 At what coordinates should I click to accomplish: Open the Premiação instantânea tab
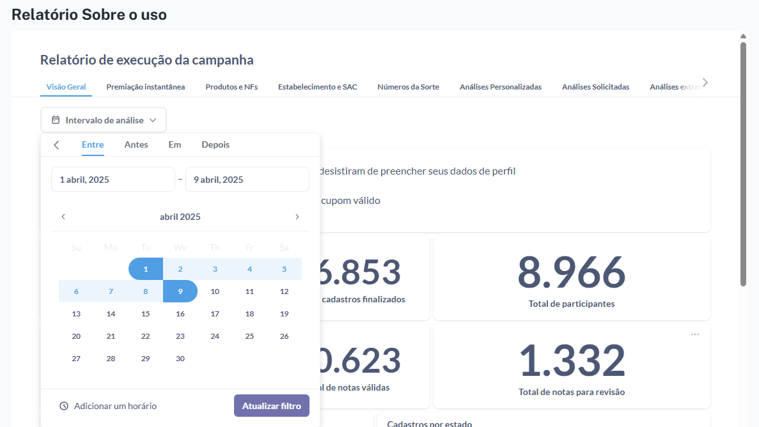pyautogui.click(x=146, y=87)
